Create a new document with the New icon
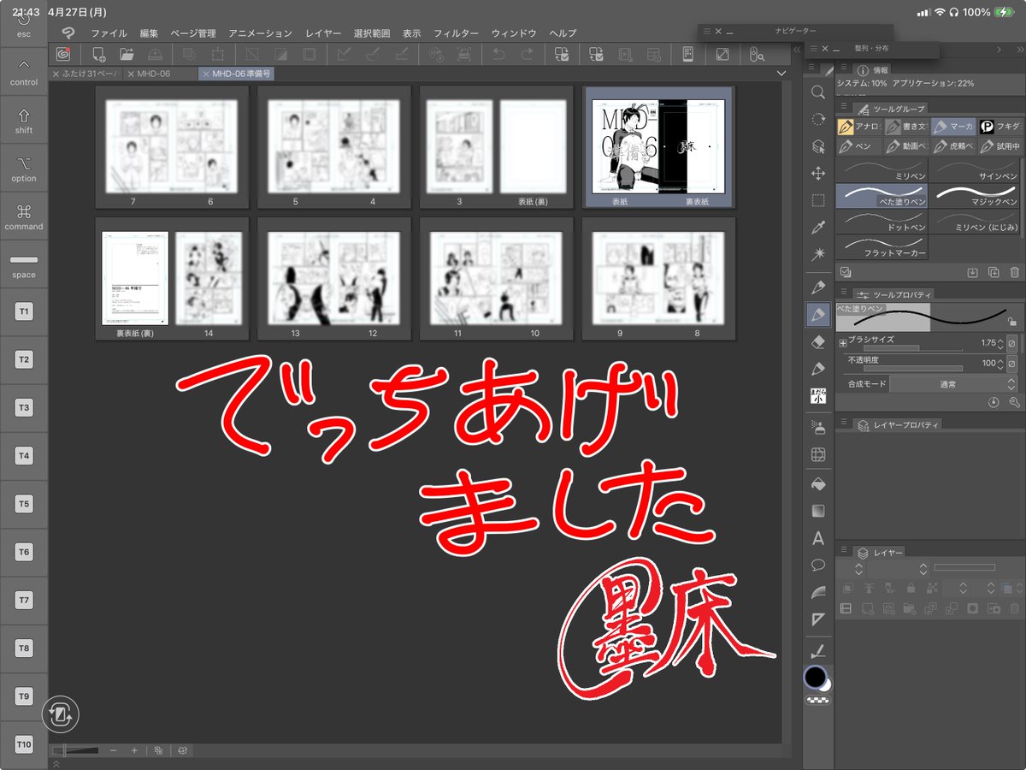The image size is (1026, 770). coord(99,54)
